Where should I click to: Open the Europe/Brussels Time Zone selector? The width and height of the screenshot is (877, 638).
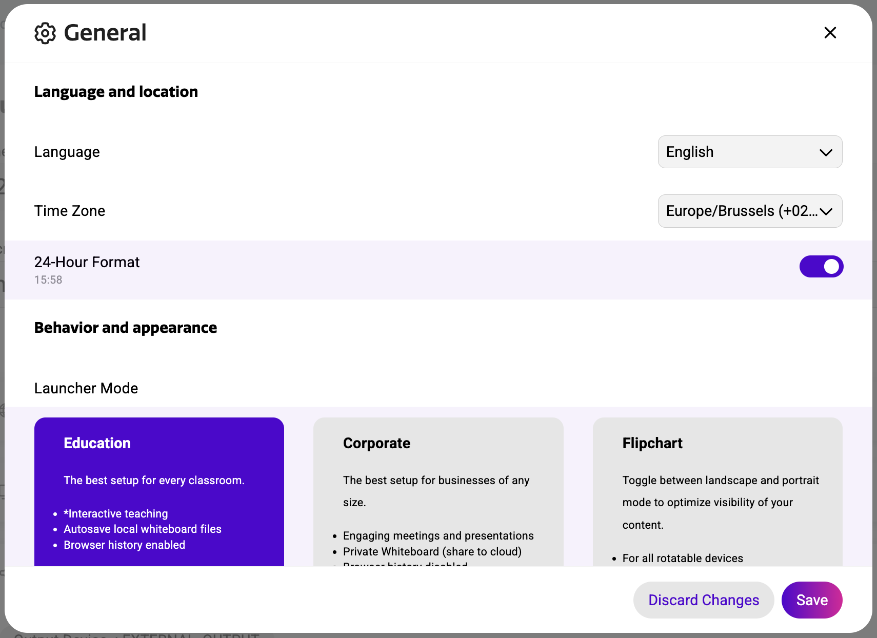coord(749,211)
